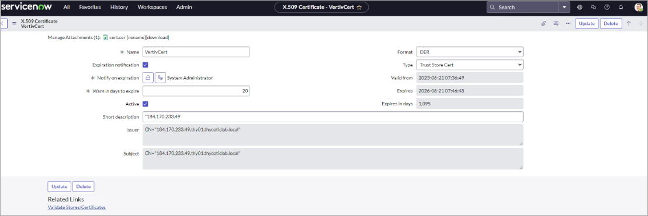The image size is (648, 216).
Task: Open the Validate Stores/Certificates link
Action: 77,207
